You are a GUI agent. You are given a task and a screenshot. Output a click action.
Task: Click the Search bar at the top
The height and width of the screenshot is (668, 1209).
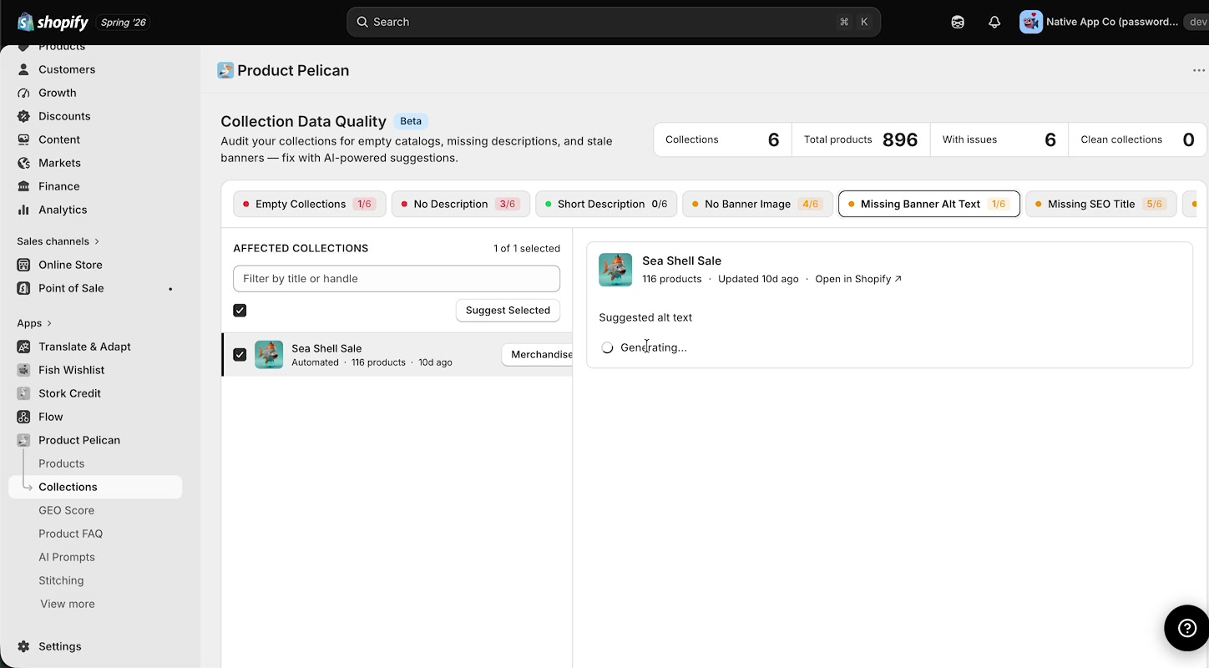pyautogui.click(x=614, y=23)
